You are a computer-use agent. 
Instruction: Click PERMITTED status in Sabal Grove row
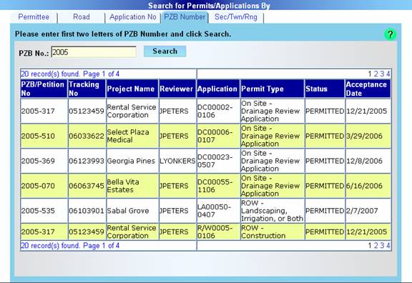tap(325, 211)
